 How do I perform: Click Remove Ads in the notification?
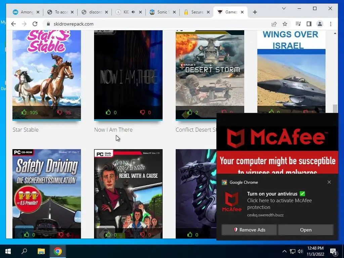tap(249, 230)
